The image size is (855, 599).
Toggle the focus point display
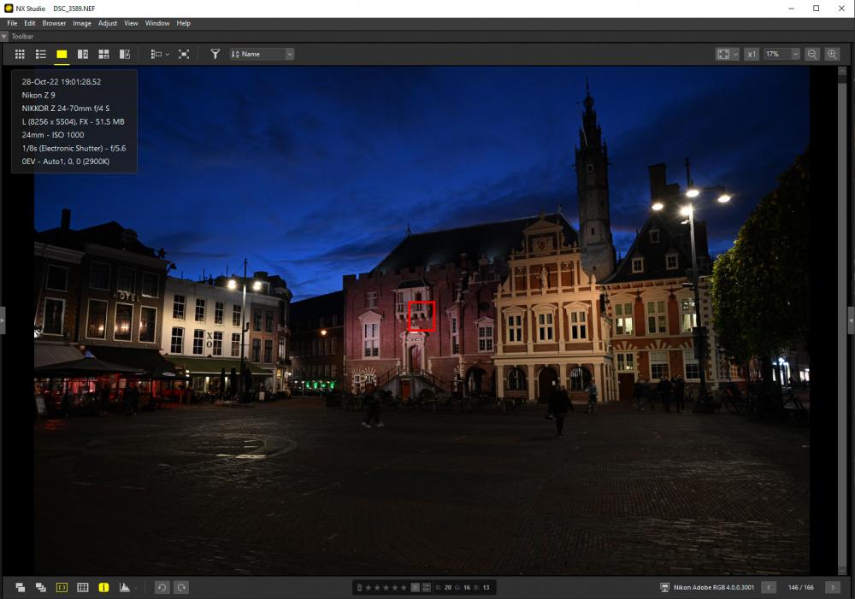tap(62, 587)
